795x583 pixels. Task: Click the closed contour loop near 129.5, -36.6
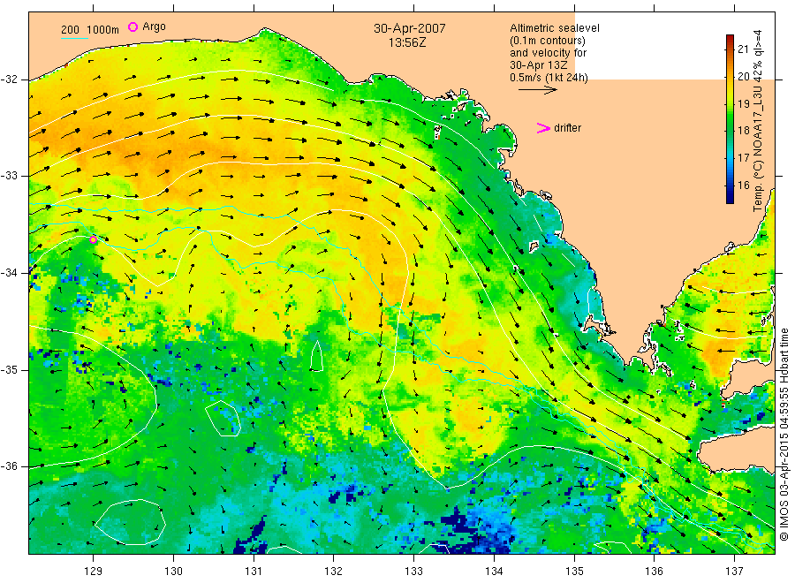(x=131, y=522)
